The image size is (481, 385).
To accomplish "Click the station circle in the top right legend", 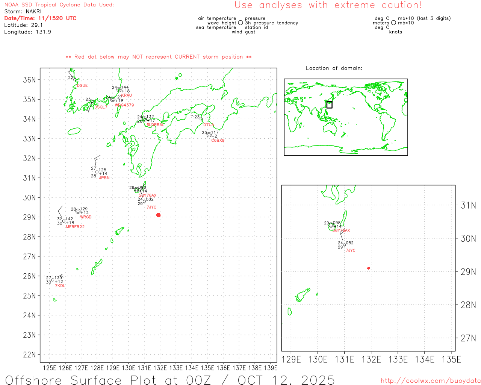I will (x=393, y=23).
